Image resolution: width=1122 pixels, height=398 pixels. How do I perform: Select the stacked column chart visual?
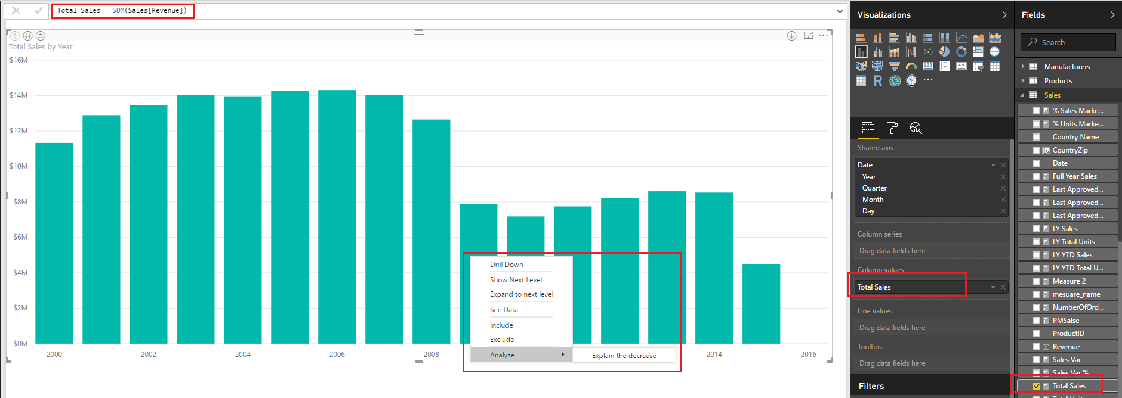(x=878, y=38)
